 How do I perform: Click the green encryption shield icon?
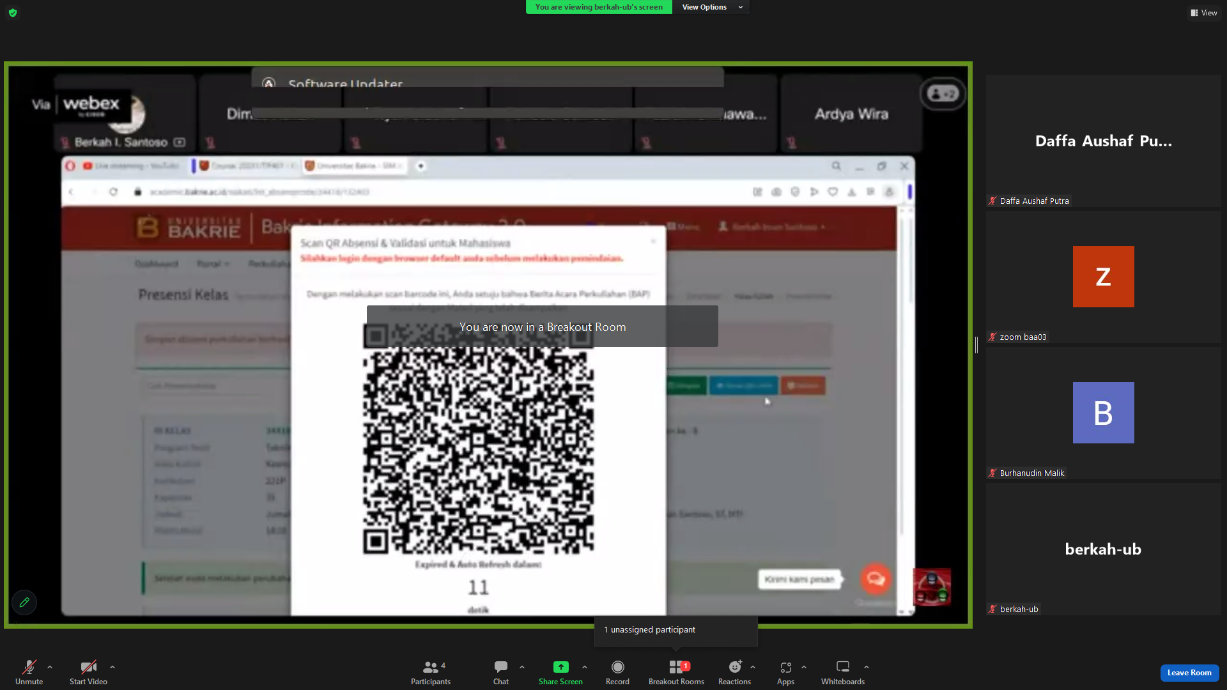coord(13,13)
